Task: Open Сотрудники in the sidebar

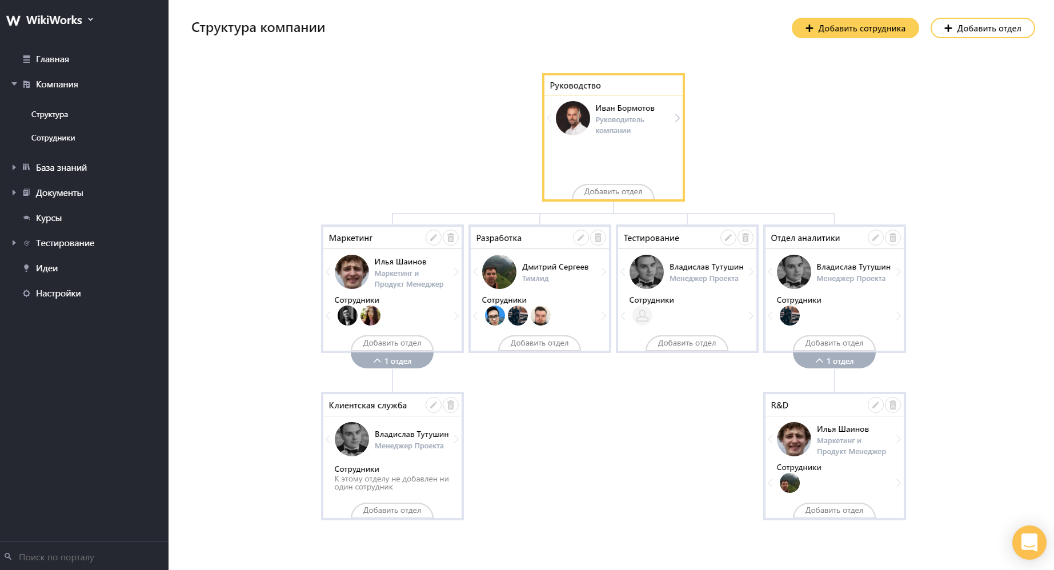Action: coord(53,138)
